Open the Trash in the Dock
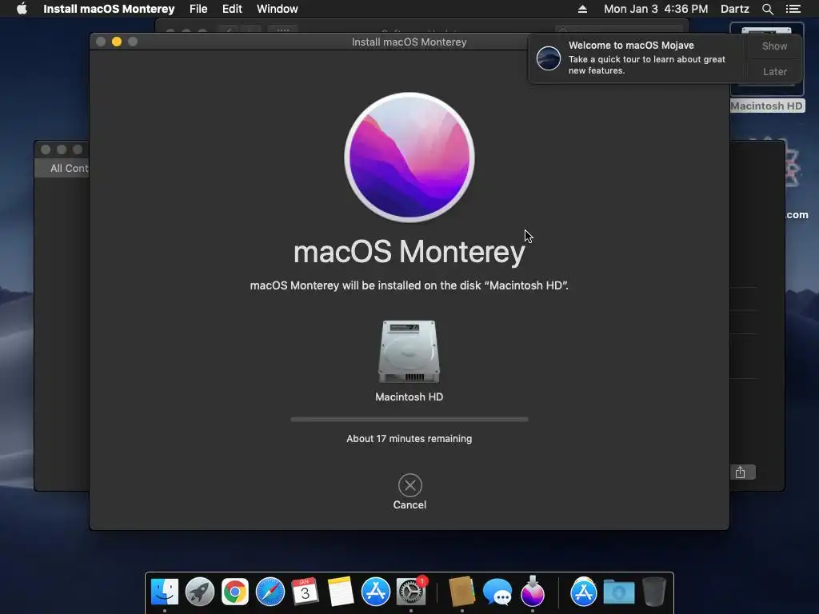This screenshot has width=819, height=614. 654,592
